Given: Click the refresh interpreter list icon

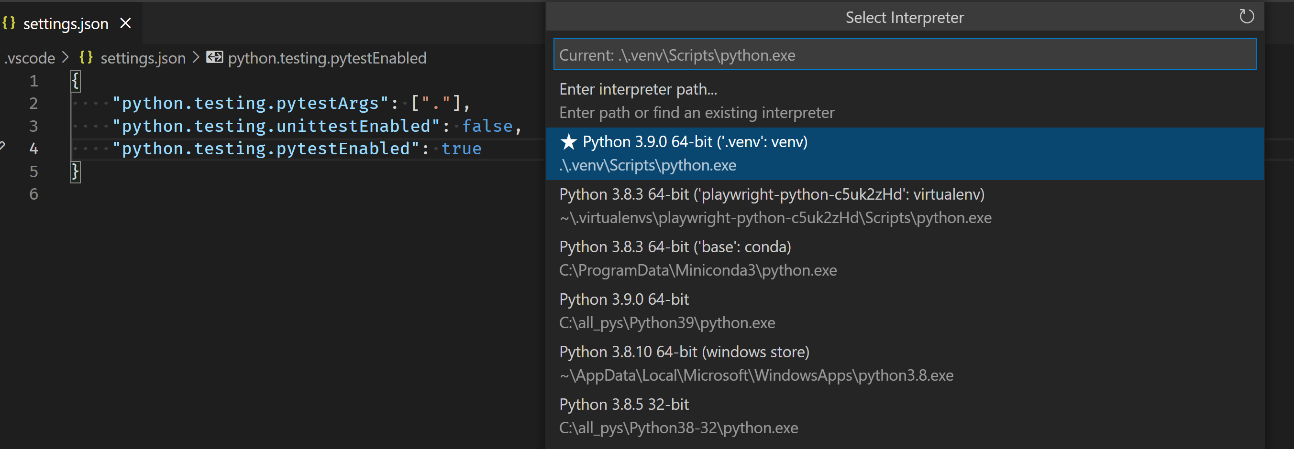Looking at the screenshot, I should pyautogui.click(x=1246, y=17).
